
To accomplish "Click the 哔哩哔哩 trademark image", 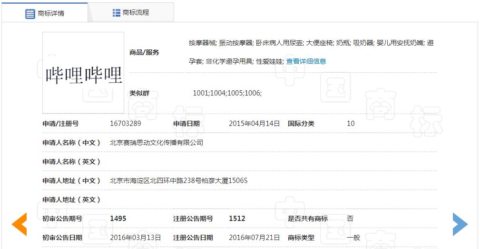I will click(x=83, y=73).
